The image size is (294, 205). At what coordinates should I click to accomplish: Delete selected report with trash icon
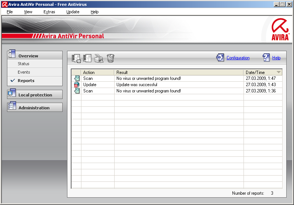click(x=111, y=58)
